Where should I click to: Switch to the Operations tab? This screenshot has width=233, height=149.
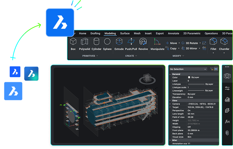click(211, 33)
